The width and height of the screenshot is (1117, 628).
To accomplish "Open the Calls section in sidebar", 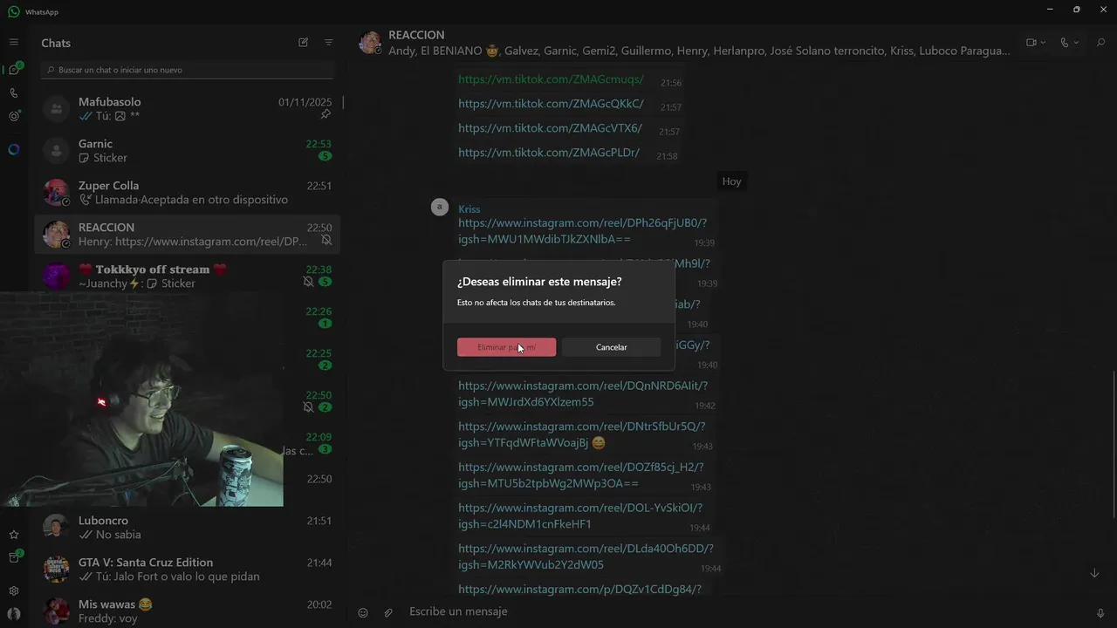I will (13, 92).
